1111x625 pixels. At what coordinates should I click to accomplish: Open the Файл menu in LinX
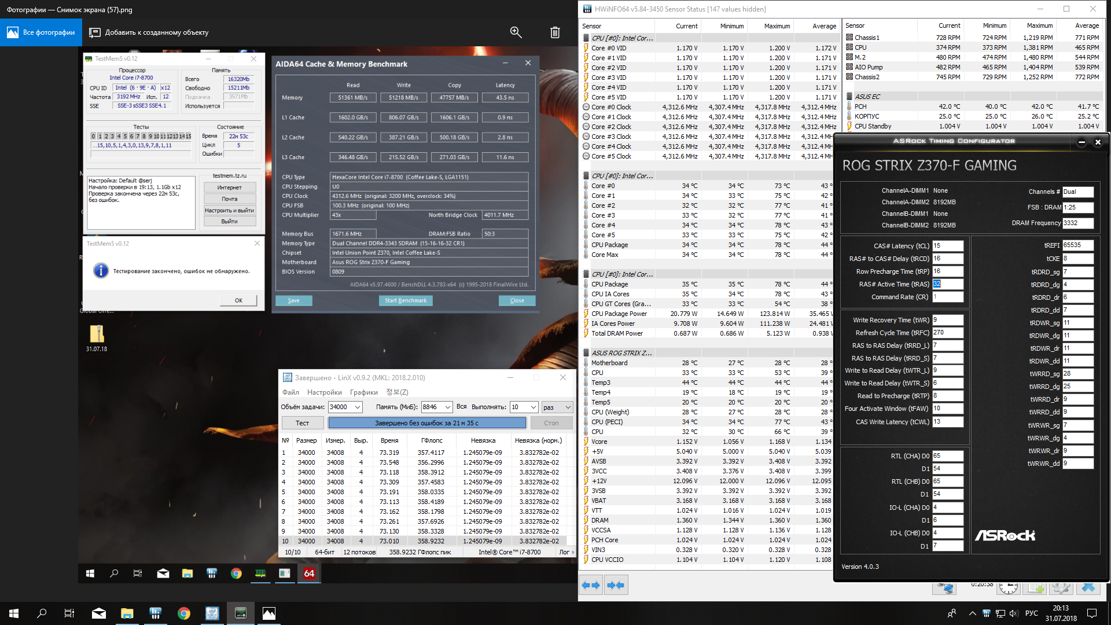tap(290, 392)
